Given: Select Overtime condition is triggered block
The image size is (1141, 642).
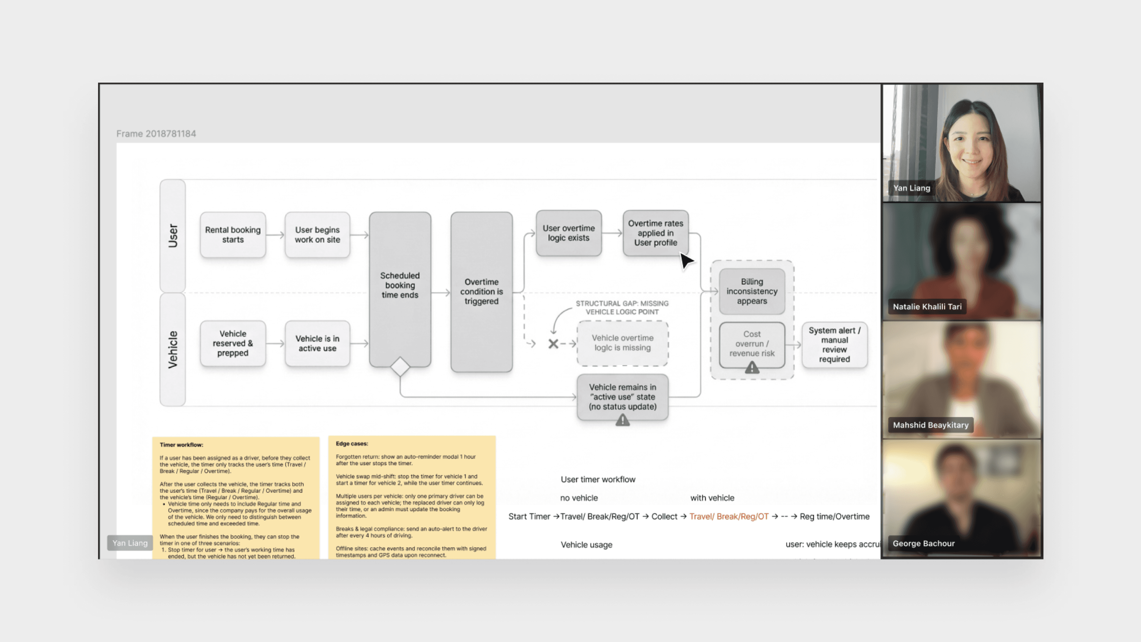Looking at the screenshot, I should click(481, 292).
